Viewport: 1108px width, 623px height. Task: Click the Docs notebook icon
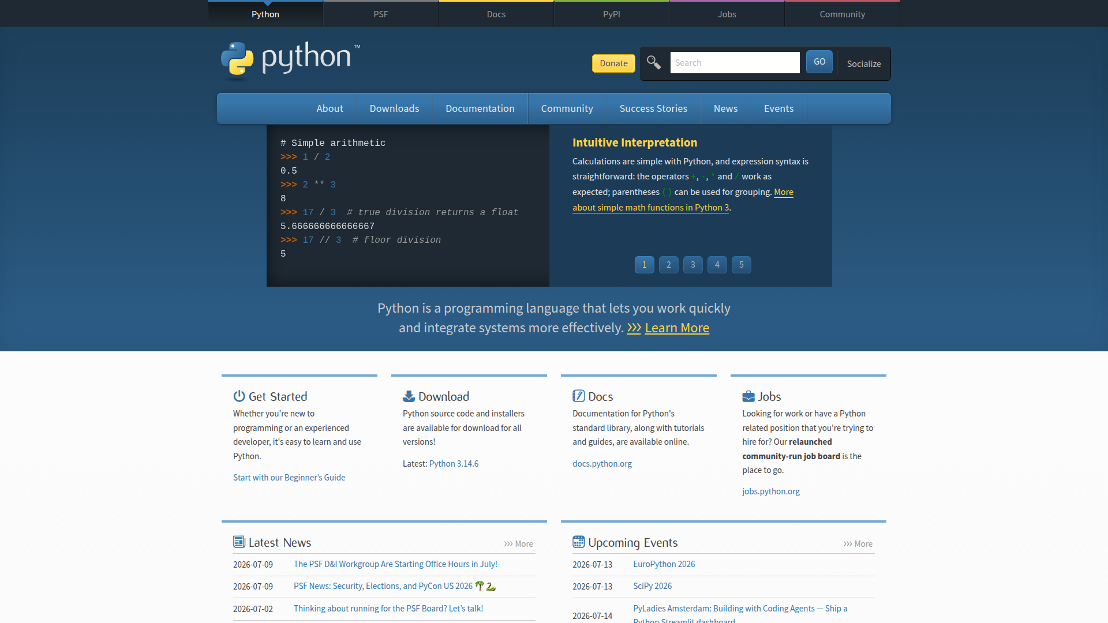[x=578, y=396]
